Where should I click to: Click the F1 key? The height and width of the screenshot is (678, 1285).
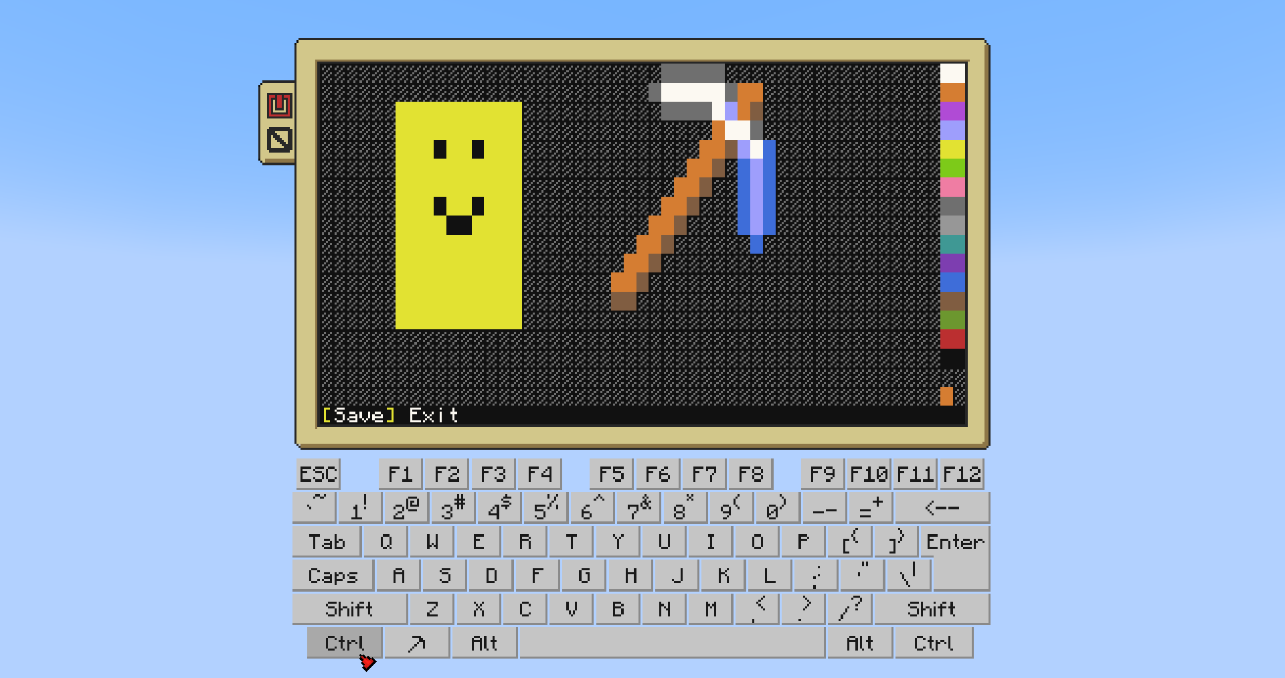pos(400,475)
